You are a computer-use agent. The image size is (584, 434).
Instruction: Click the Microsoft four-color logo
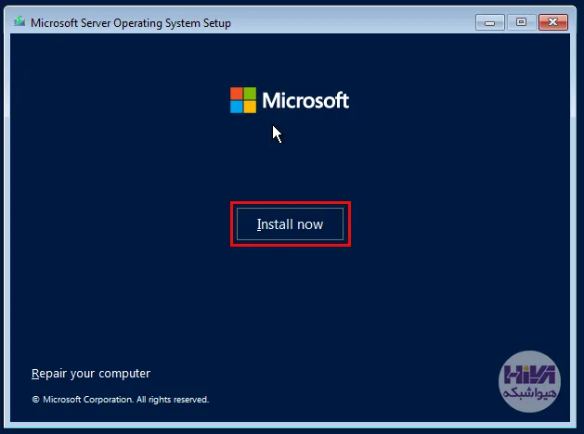coord(243,100)
